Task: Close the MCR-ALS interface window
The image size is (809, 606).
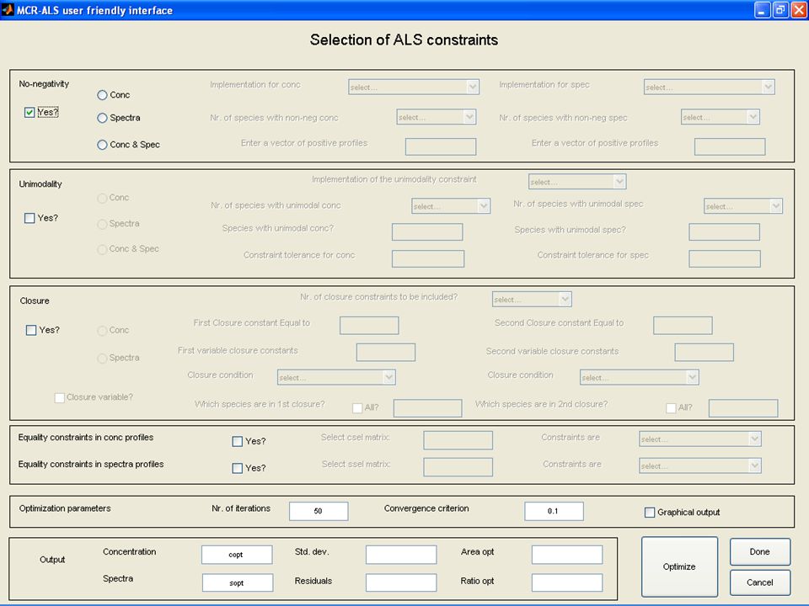Action: pyautogui.click(x=798, y=10)
